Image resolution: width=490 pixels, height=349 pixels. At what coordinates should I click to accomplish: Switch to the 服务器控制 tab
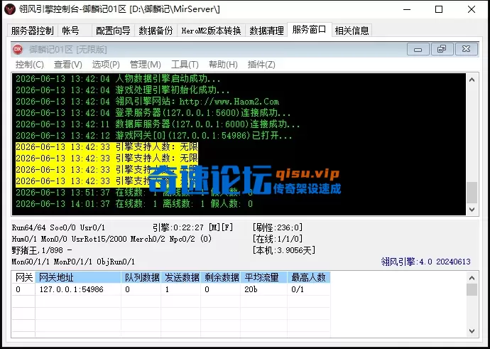32,31
